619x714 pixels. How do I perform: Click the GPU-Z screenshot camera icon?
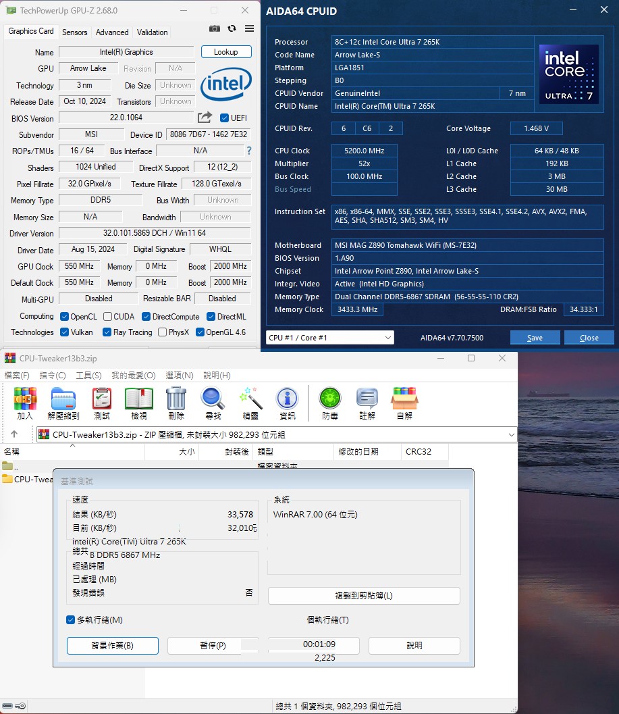click(215, 28)
